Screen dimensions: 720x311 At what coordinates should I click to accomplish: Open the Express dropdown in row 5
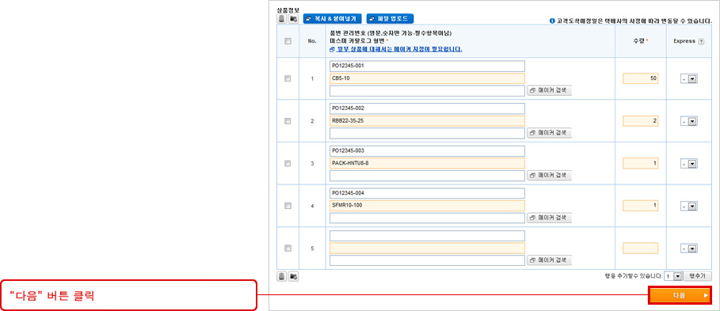coord(689,248)
